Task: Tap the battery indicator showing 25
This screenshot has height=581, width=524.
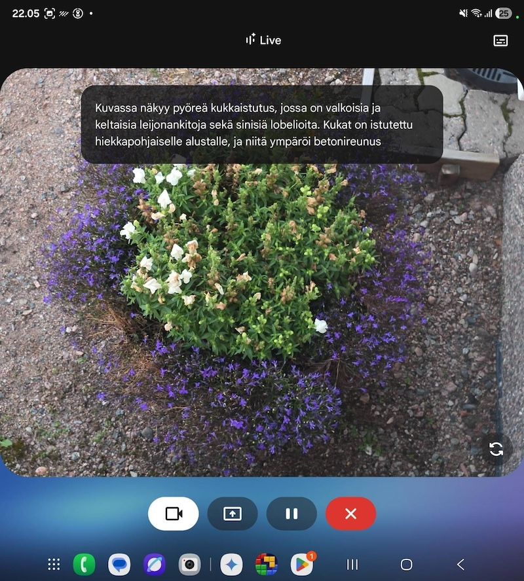Action: pyautogui.click(x=504, y=14)
